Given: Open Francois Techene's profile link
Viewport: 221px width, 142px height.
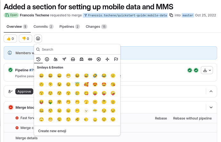Looking at the screenshot, I should point(35,15).
